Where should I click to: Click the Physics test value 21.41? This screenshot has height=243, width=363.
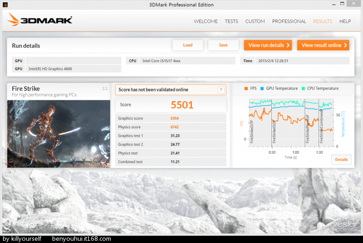(x=175, y=153)
